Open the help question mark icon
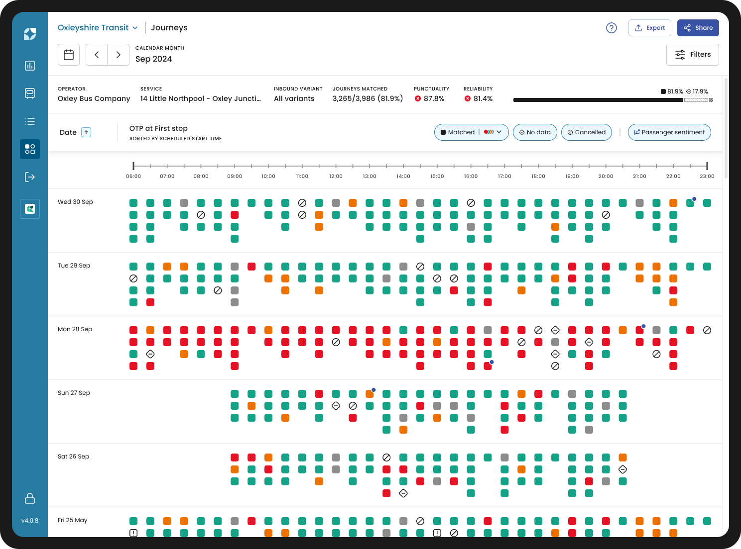The image size is (741, 549). coord(612,28)
